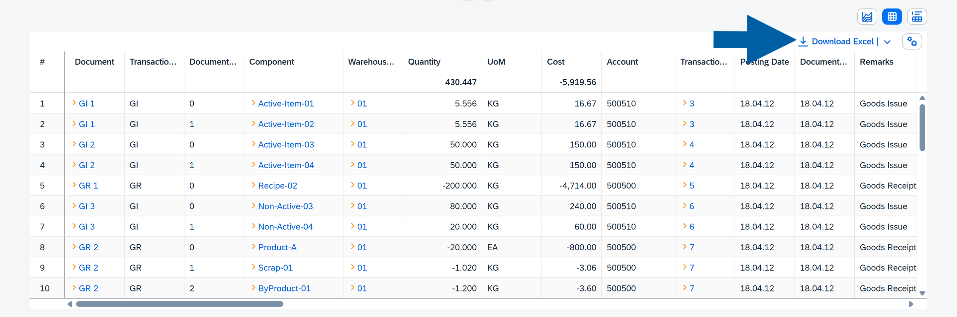Viewport: 957px width, 317px height.
Task: Select the Posting Date column header
Action: [x=765, y=62]
